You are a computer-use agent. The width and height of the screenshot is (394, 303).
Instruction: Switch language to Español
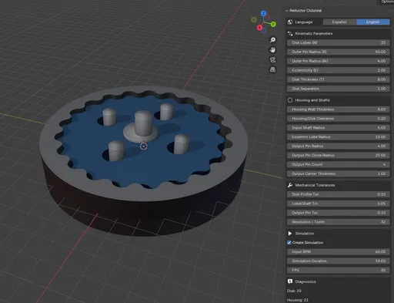pyautogui.click(x=339, y=22)
